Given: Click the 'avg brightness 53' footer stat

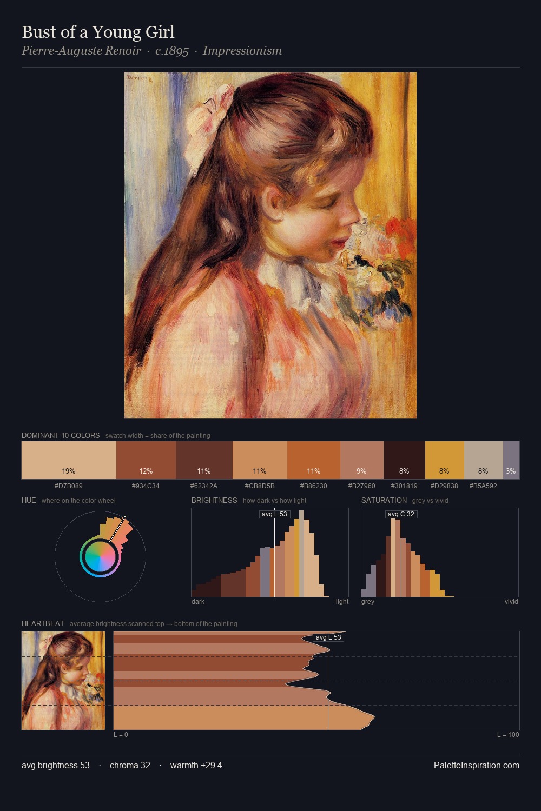Looking at the screenshot, I should pyautogui.click(x=56, y=765).
